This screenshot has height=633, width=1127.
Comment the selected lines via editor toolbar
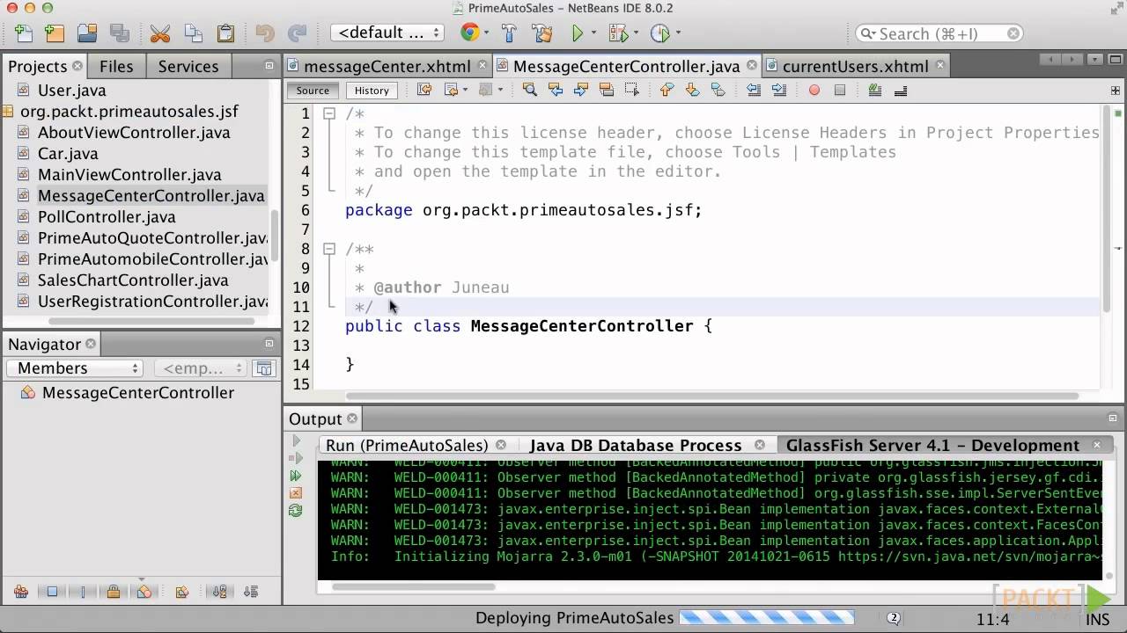click(x=875, y=90)
